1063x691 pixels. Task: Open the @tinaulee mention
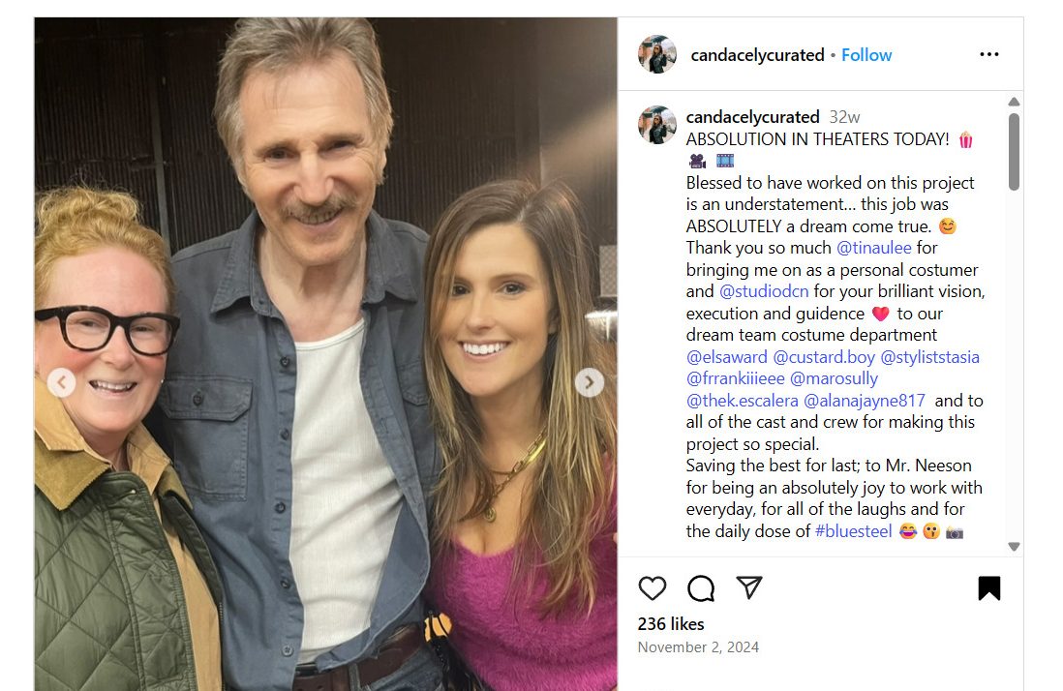pyautogui.click(x=874, y=248)
